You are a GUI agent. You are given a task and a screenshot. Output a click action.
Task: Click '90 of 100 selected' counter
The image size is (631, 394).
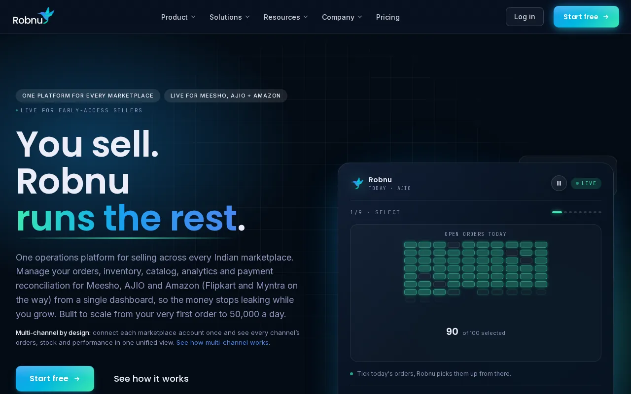click(476, 332)
